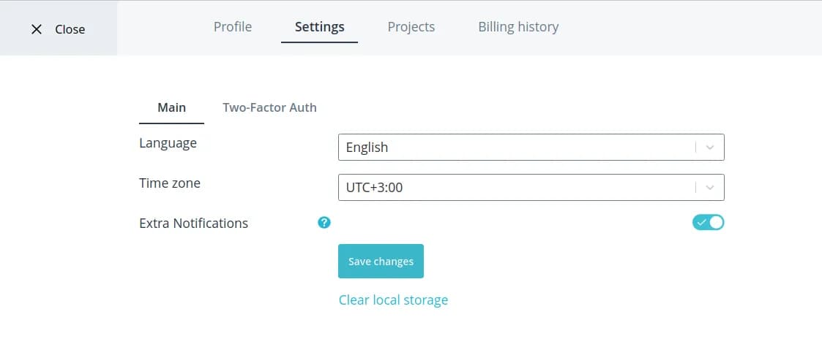Click the Clear local storage link
Viewport: 822px width, 347px height.
pos(393,300)
